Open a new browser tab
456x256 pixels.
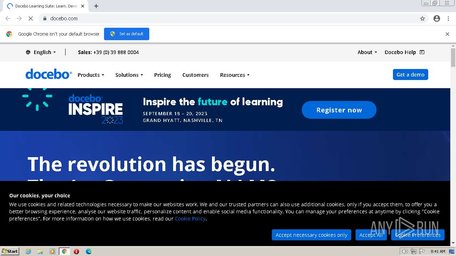[x=96, y=6]
